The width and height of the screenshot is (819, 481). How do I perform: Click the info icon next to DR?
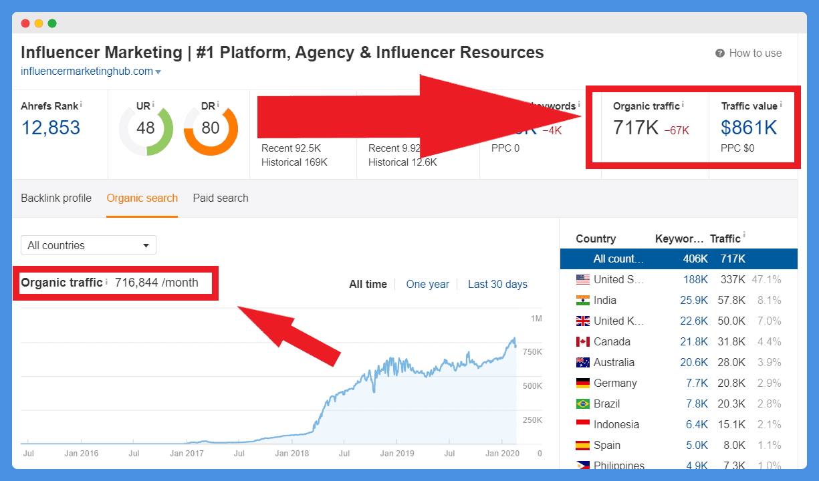[x=218, y=104]
